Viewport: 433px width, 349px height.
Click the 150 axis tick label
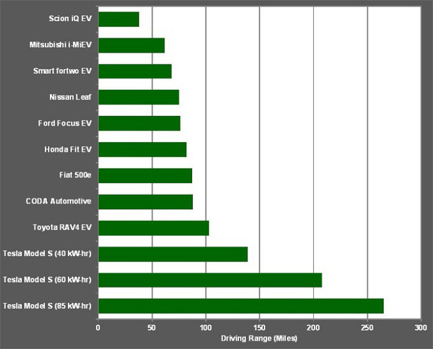tap(259, 328)
